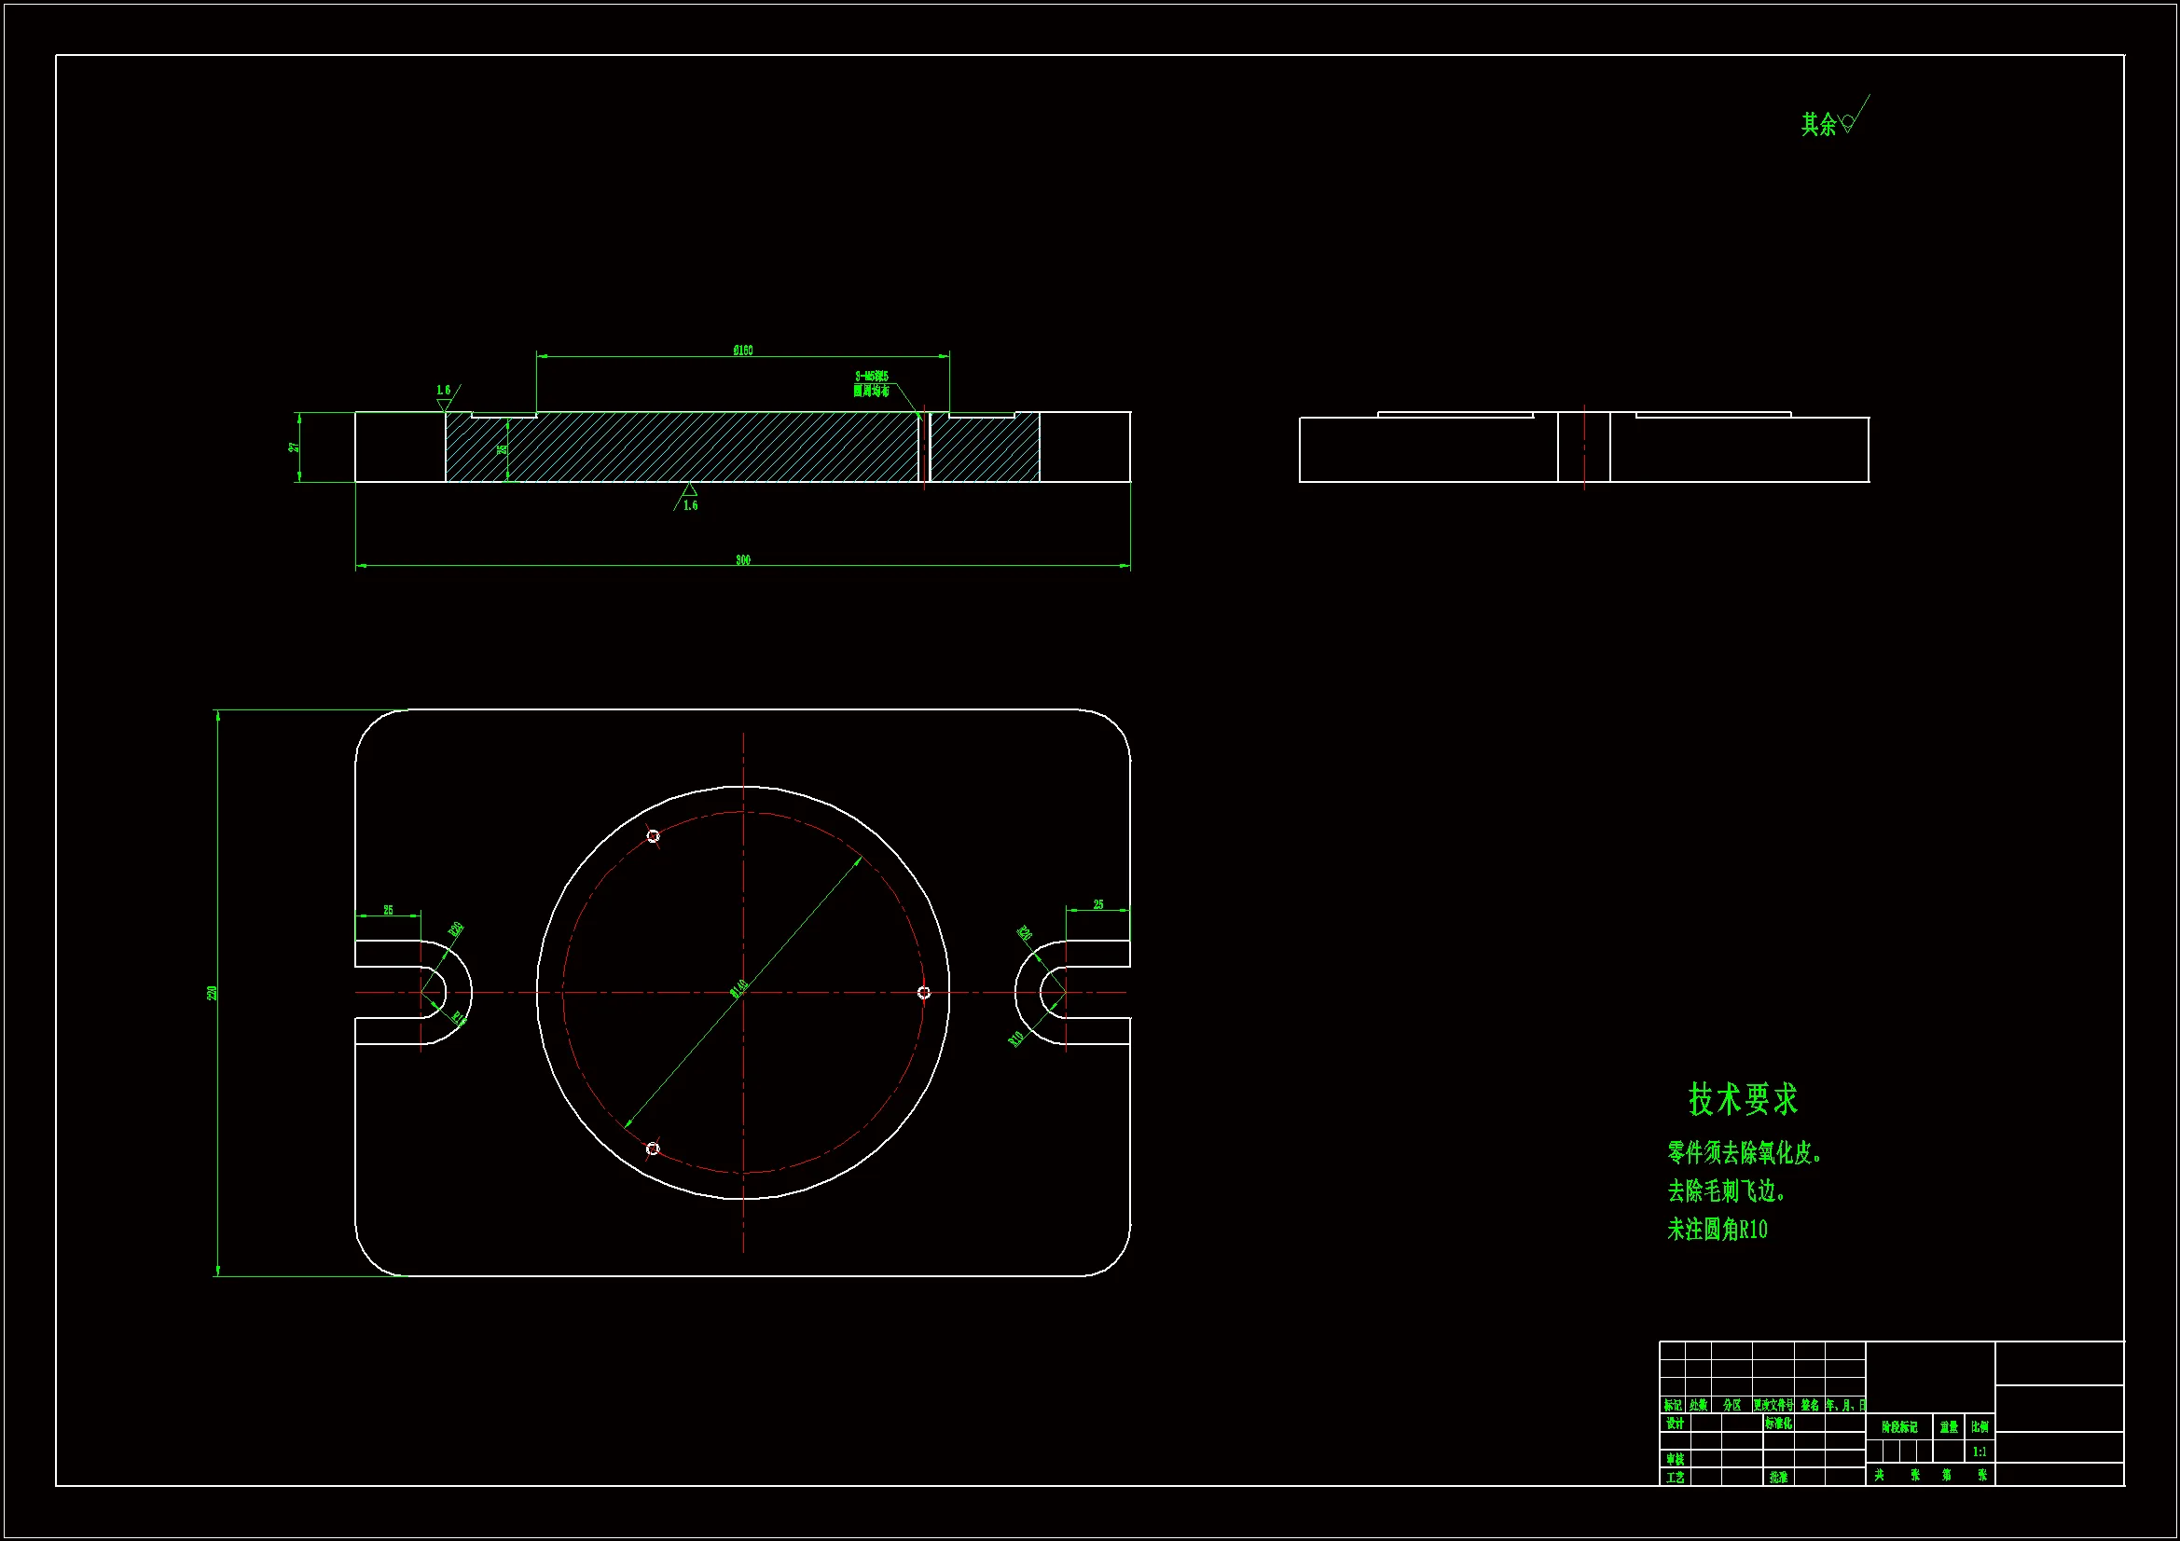
Task: Click the 批准 cell in title block
Action: point(1778,1478)
